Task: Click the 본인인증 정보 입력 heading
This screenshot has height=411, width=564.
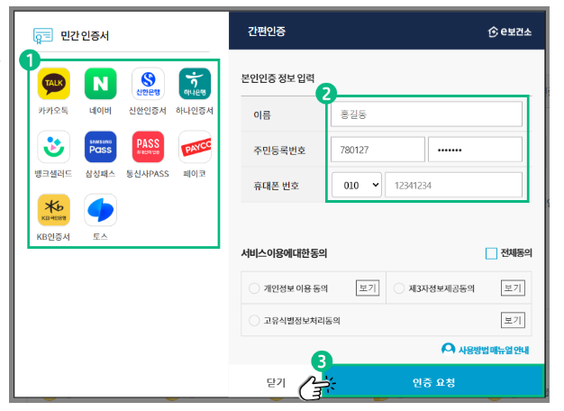Action: 277,78
